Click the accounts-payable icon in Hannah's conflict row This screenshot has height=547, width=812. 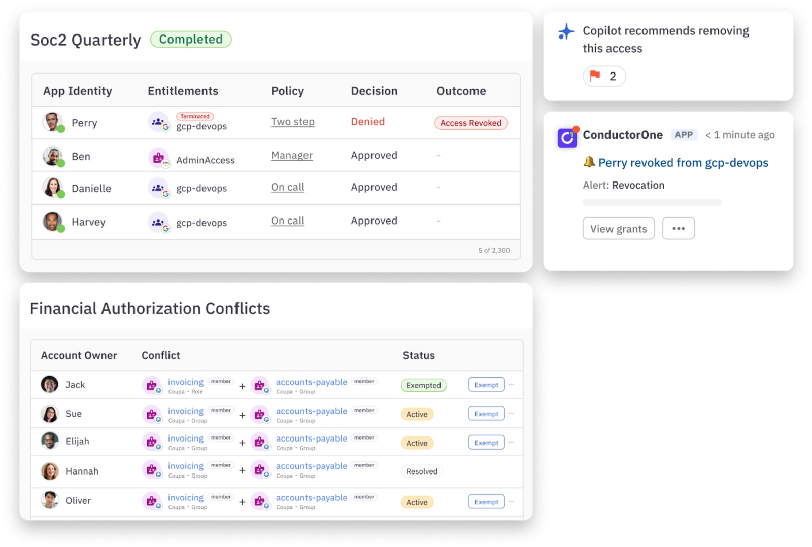(x=261, y=470)
